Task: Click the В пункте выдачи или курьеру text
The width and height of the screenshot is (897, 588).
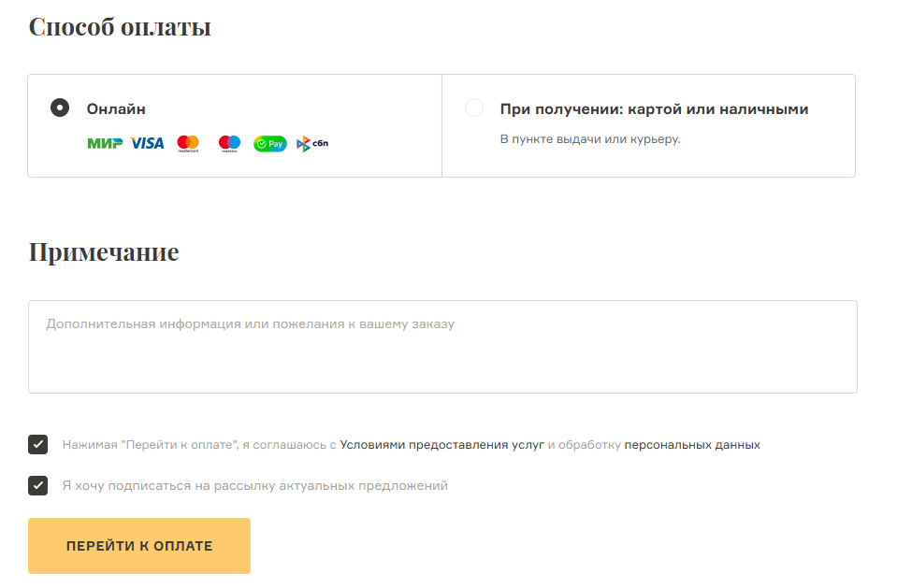Action: (590, 139)
